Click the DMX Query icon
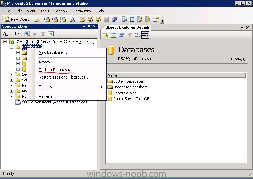The height and width of the screenshot is (179, 253). click(x=55, y=19)
